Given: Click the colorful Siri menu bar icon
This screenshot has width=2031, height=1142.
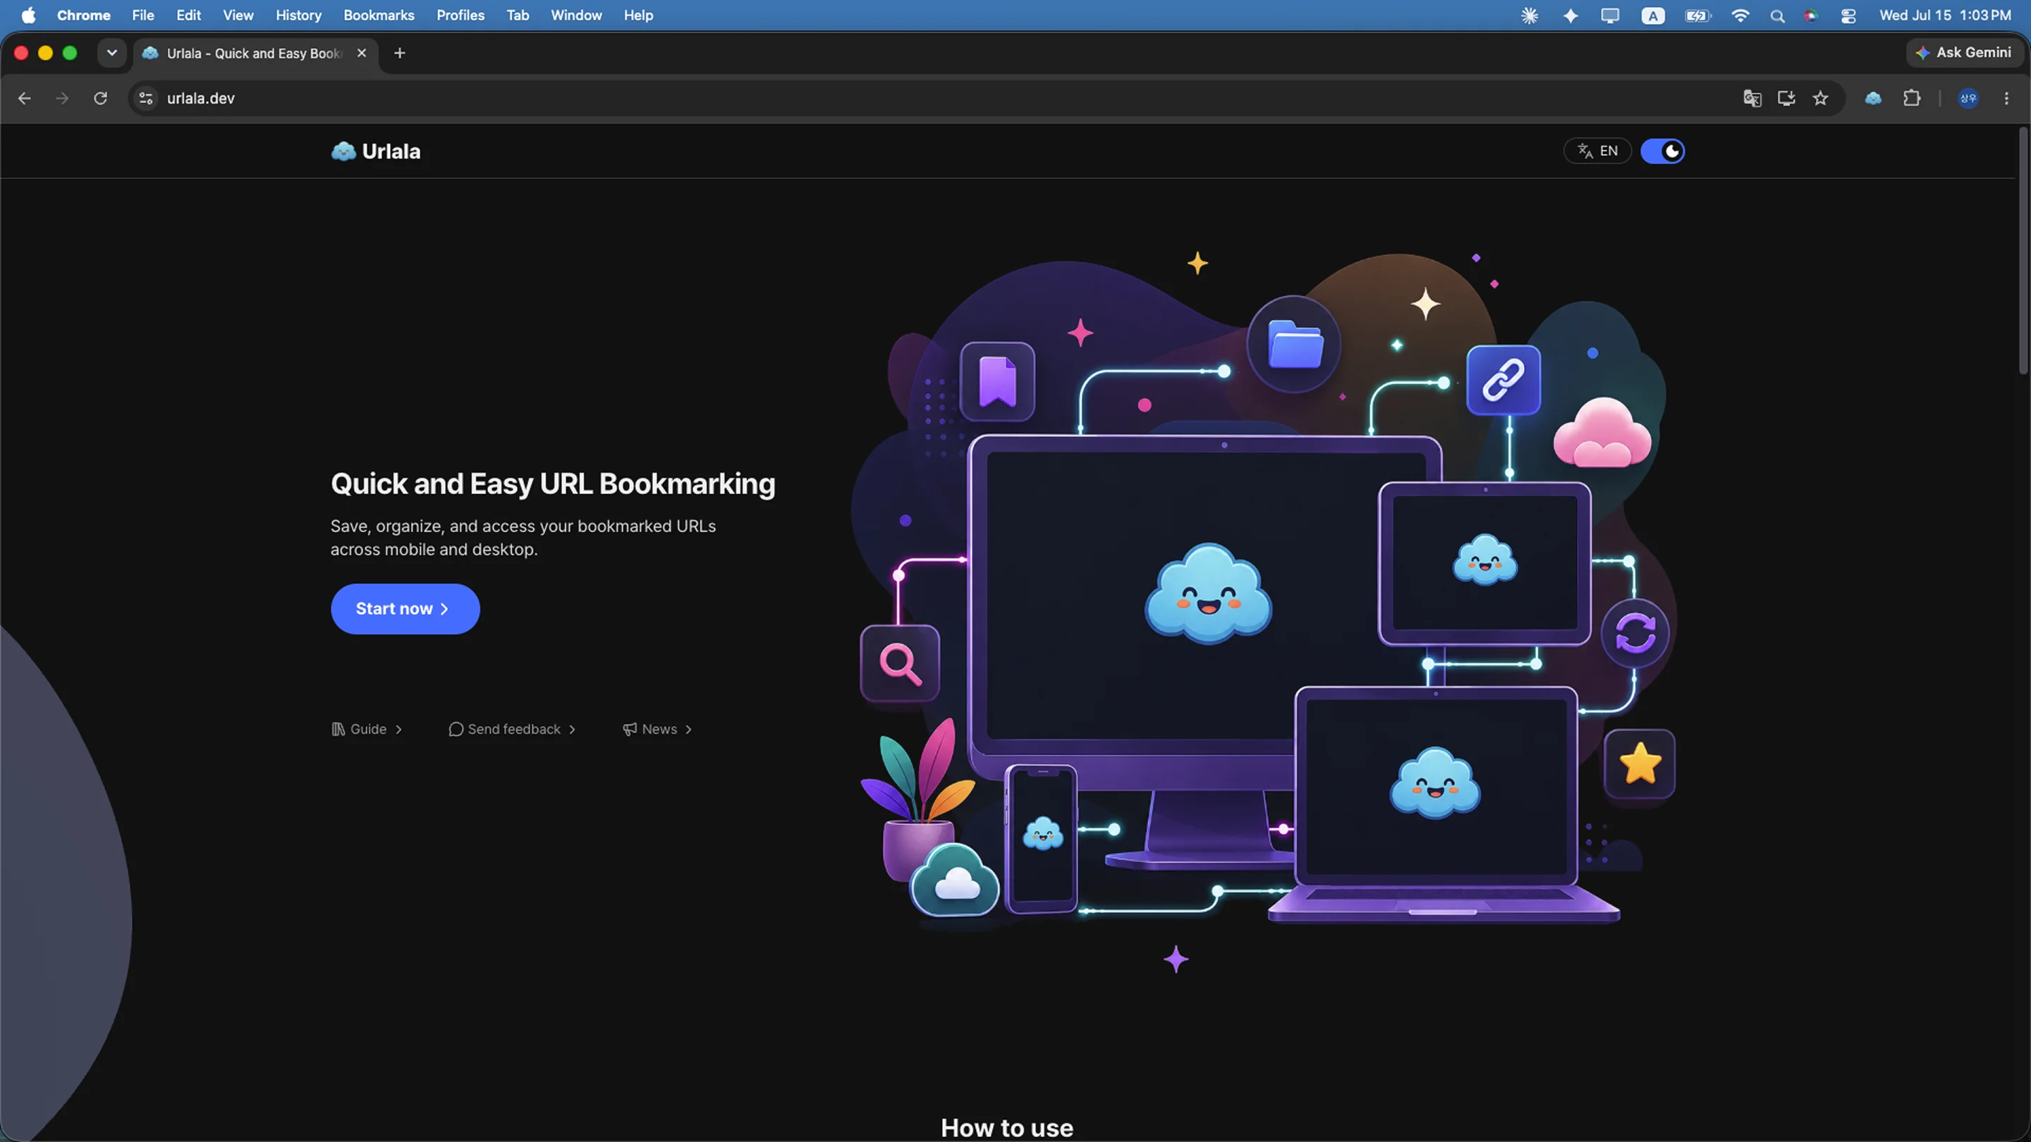Looking at the screenshot, I should pyautogui.click(x=1811, y=15).
